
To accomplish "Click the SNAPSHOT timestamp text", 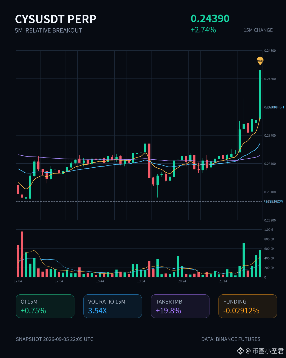I will point(55,339).
